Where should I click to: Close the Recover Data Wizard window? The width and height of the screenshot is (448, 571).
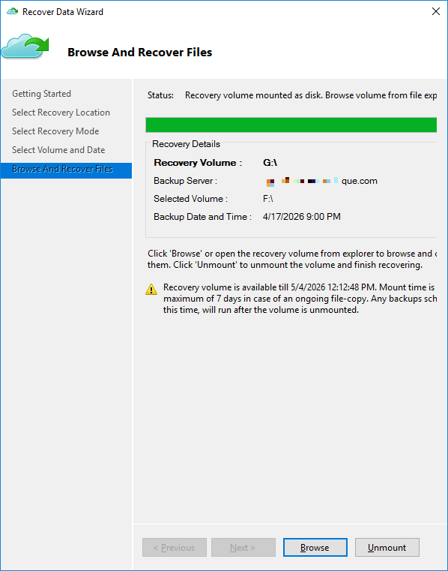[x=435, y=12]
